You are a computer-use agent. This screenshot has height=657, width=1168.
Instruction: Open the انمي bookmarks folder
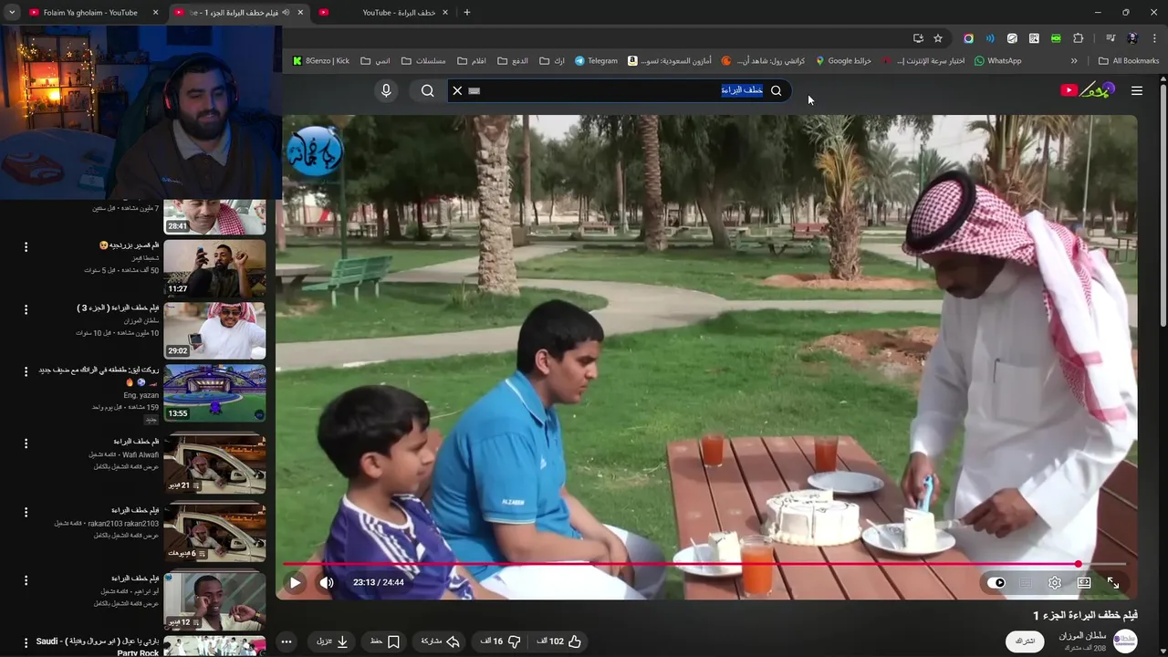pyautogui.click(x=375, y=61)
